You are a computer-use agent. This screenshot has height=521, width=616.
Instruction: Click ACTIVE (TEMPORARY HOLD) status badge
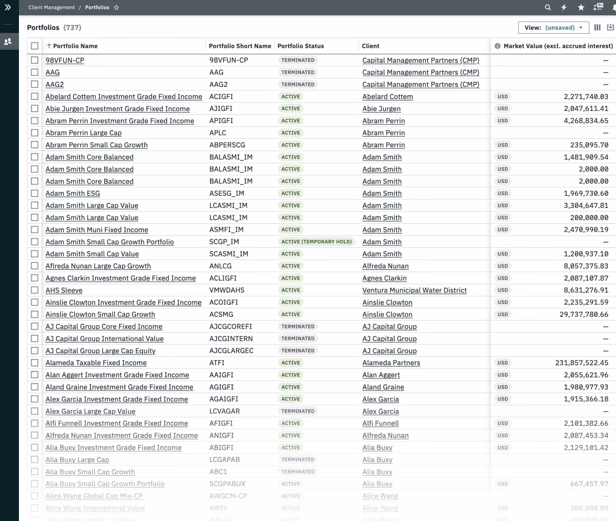[x=316, y=242]
